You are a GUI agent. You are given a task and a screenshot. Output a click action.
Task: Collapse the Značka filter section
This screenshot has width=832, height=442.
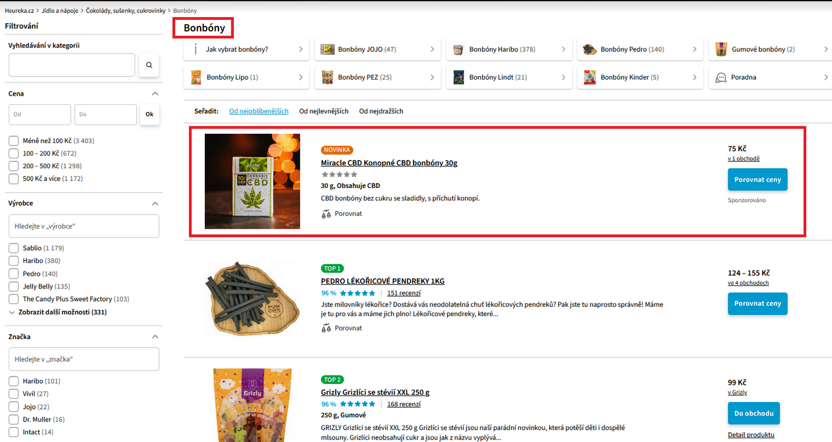click(x=155, y=337)
